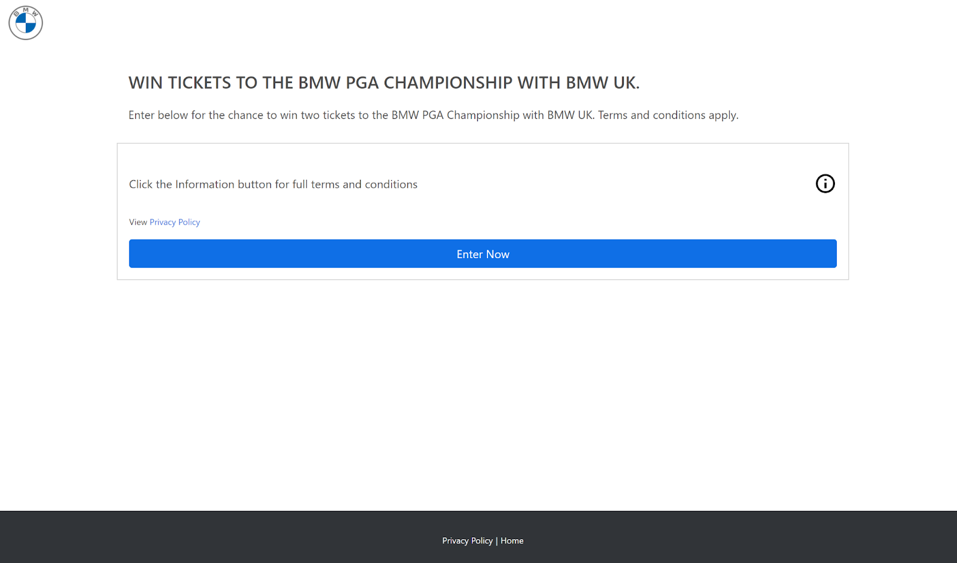This screenshot has width=957, height=563.
Task: Click the 'Click the Information button' instruction text
Action: point(273,185)
